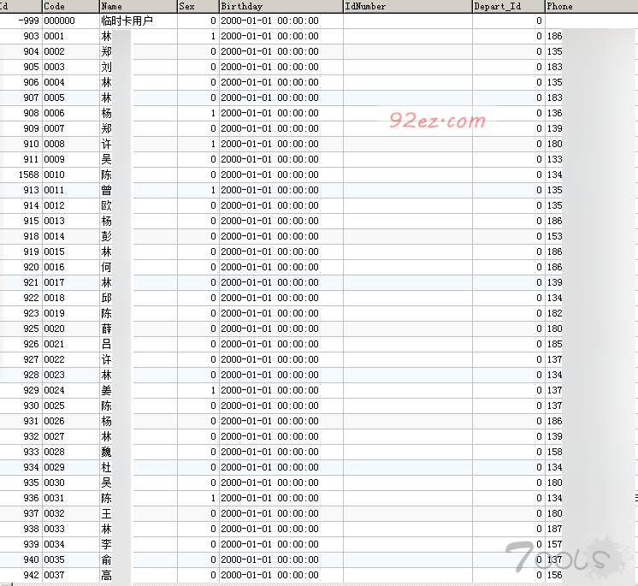Select the Id cell 903
638x586 pixels.
pos(21,36)
